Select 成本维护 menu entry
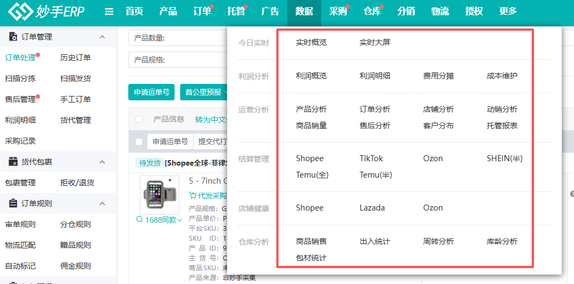 click(x=502, y=76)
